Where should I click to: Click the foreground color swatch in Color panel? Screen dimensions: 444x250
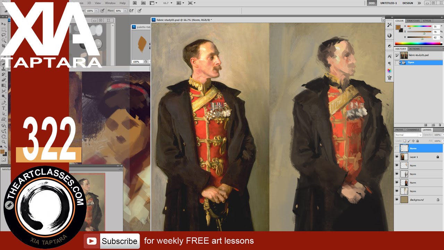click(398, 27)
